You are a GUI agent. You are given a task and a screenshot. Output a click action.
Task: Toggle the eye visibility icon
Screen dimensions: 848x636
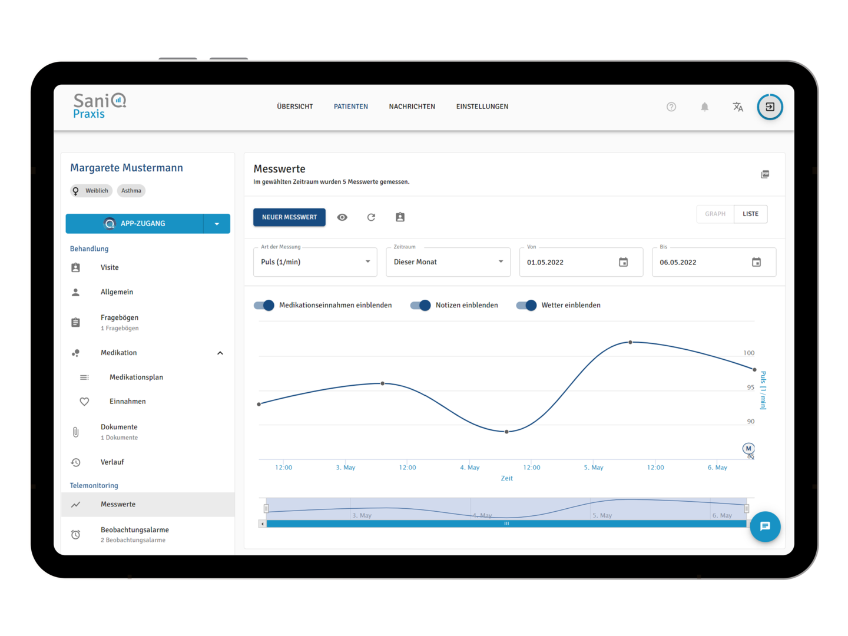342,217
